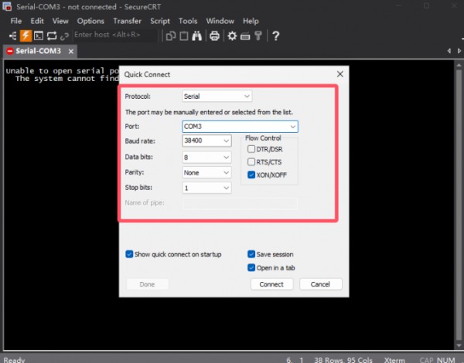This screenshot has width=464, height=363.
Task: Click the Enter host input field
Action: click(114, 35)
